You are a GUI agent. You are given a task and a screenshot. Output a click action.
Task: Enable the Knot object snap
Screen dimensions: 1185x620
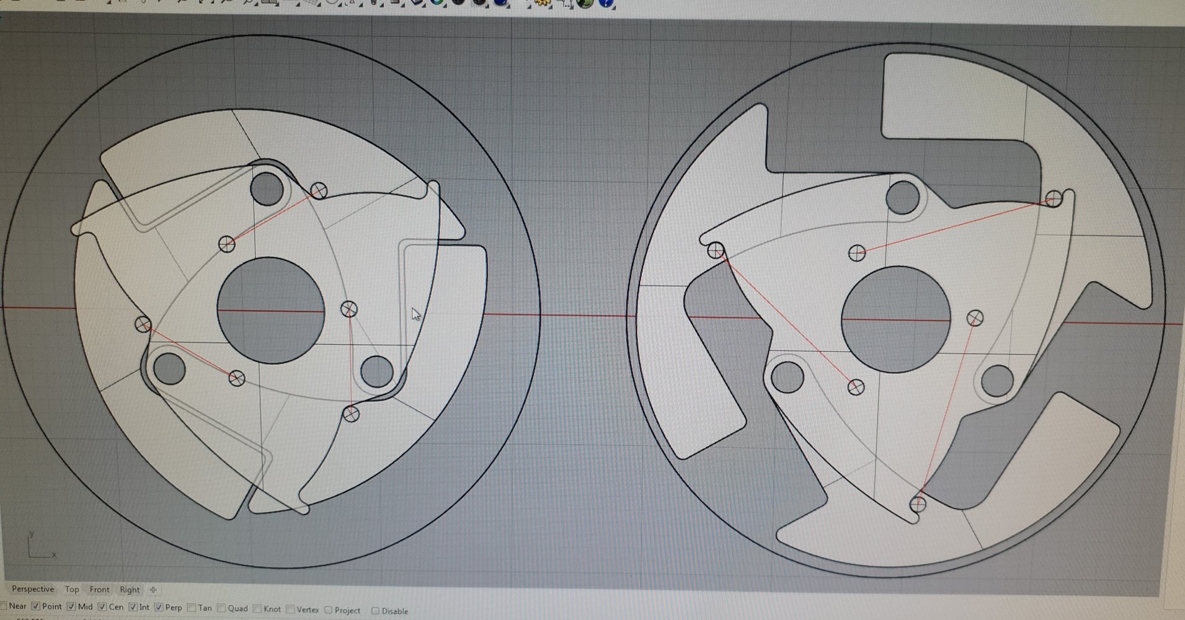257,609
